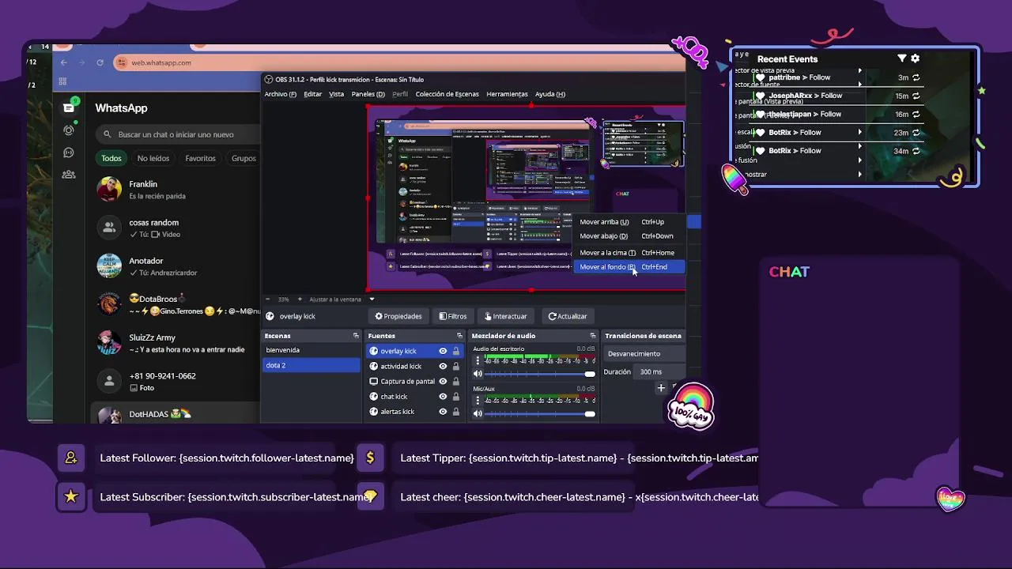Open the Editar menu in OBS
1012x569 pixels.
313,94
